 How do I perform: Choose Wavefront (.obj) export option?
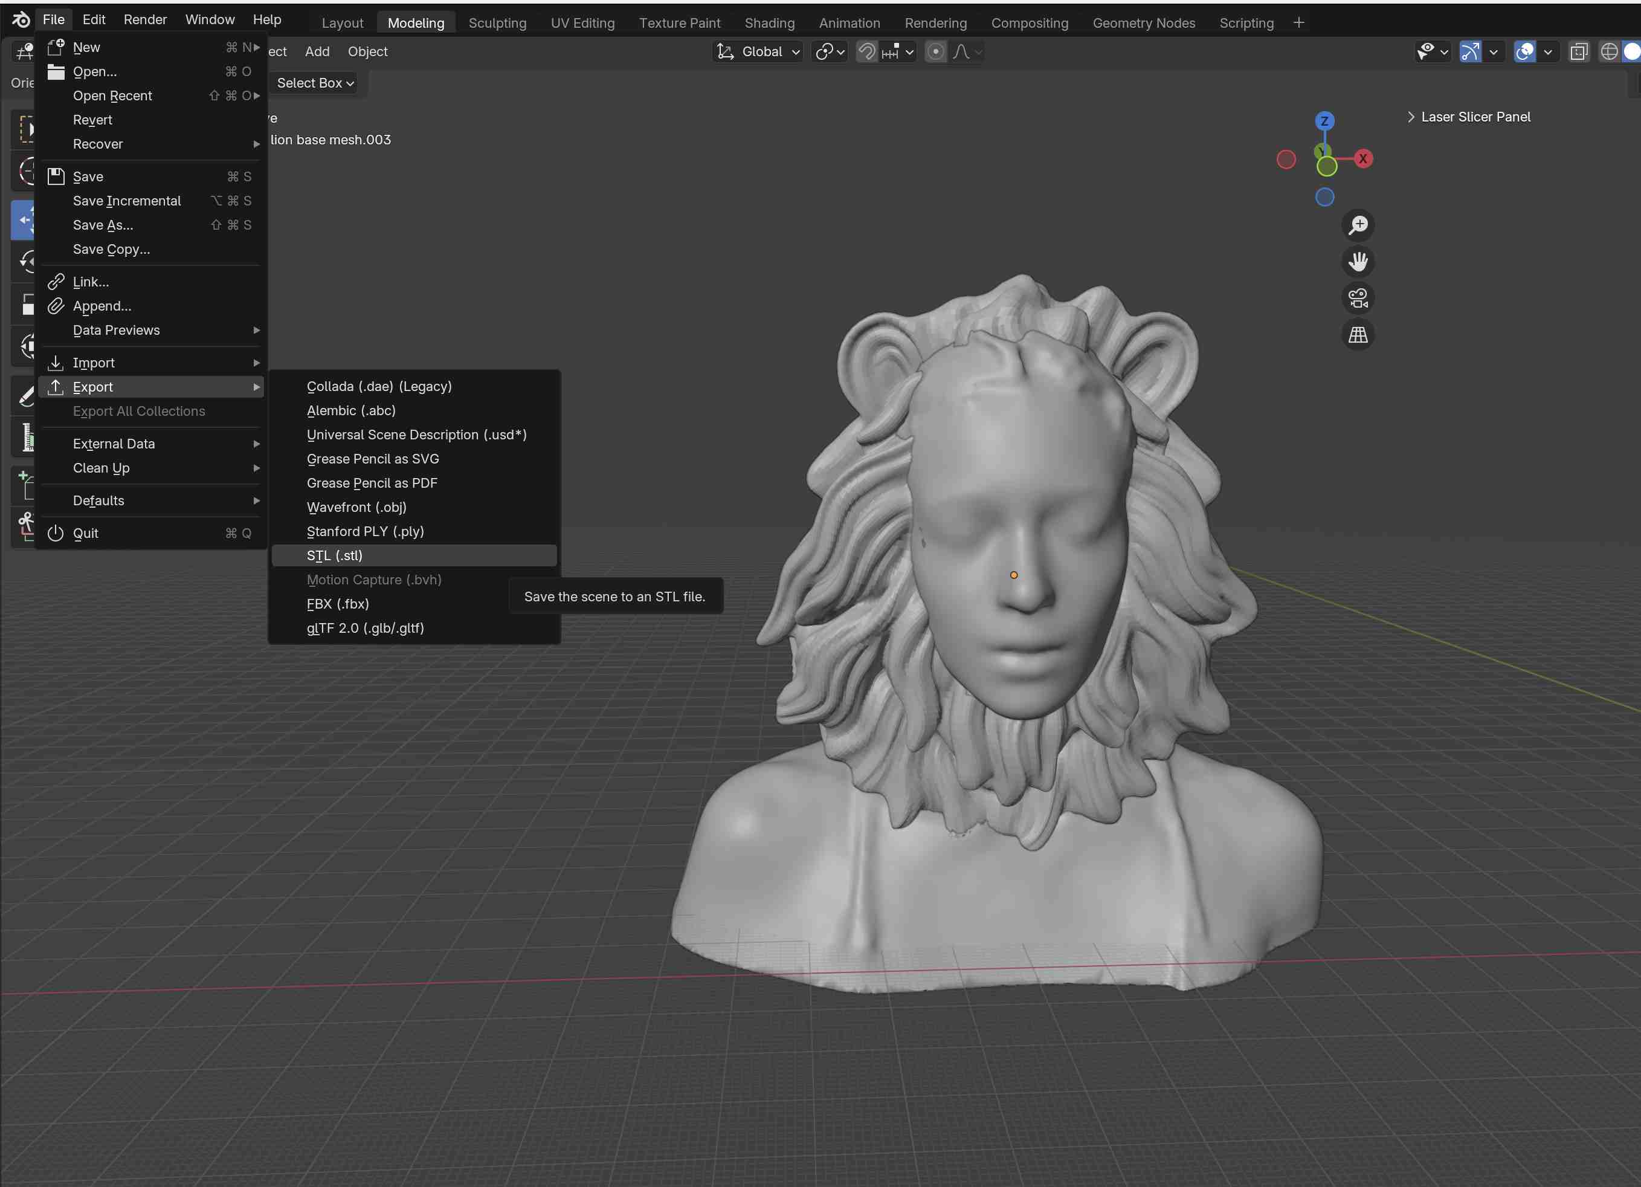pyautogui.click(x=414, y=506)
